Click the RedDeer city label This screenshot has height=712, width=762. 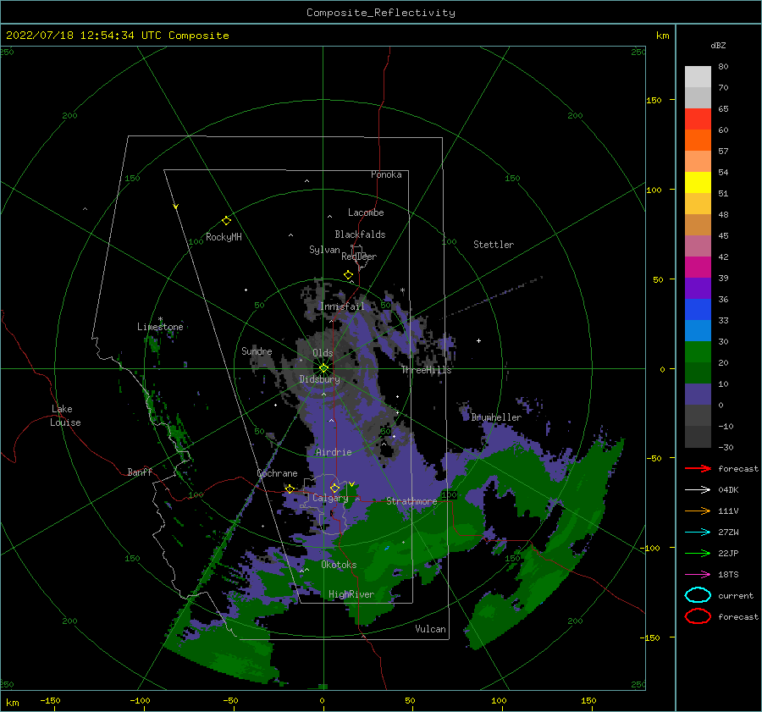click(359, 257)
